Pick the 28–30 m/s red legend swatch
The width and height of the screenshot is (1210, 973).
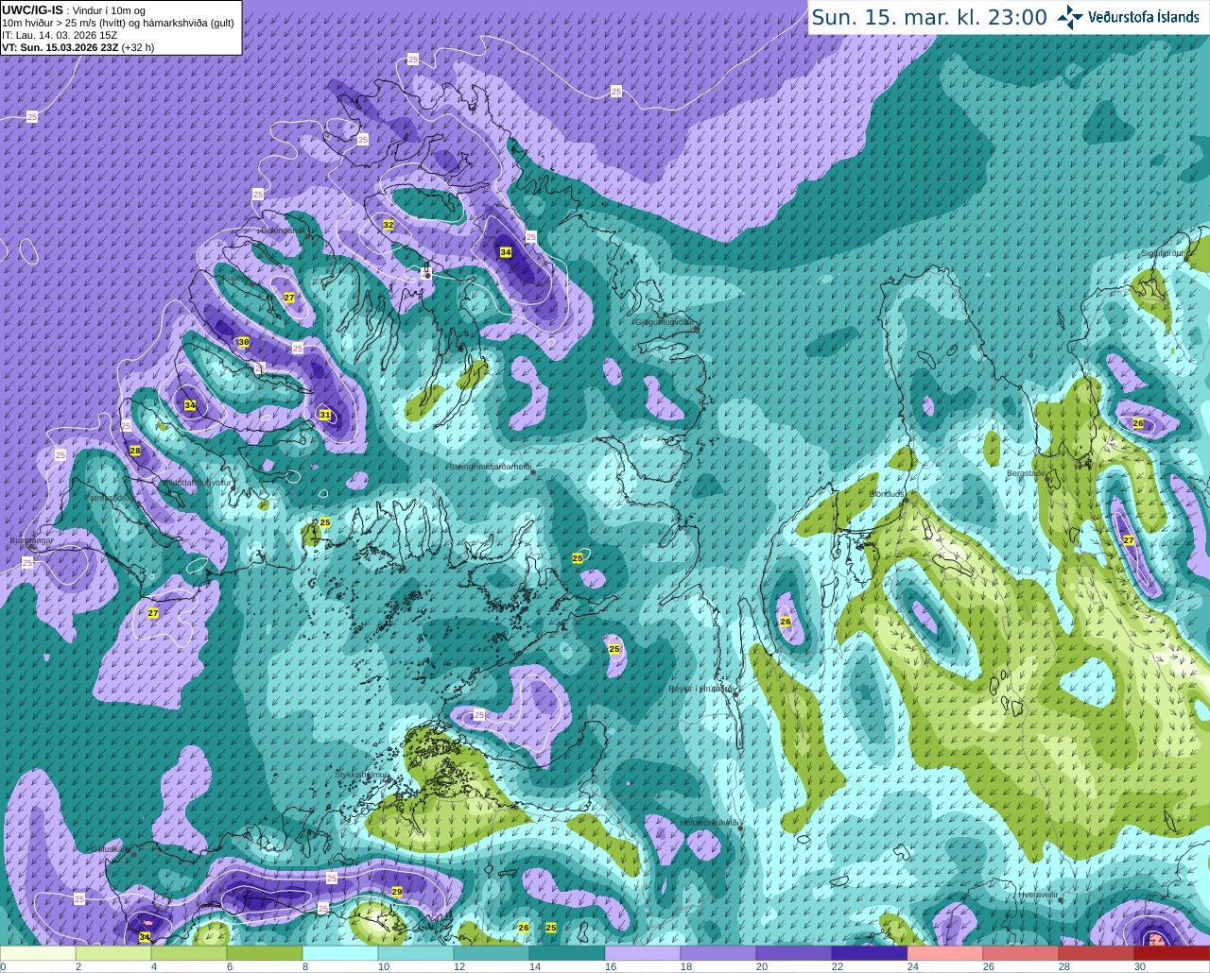click(x=1097, y=953)
